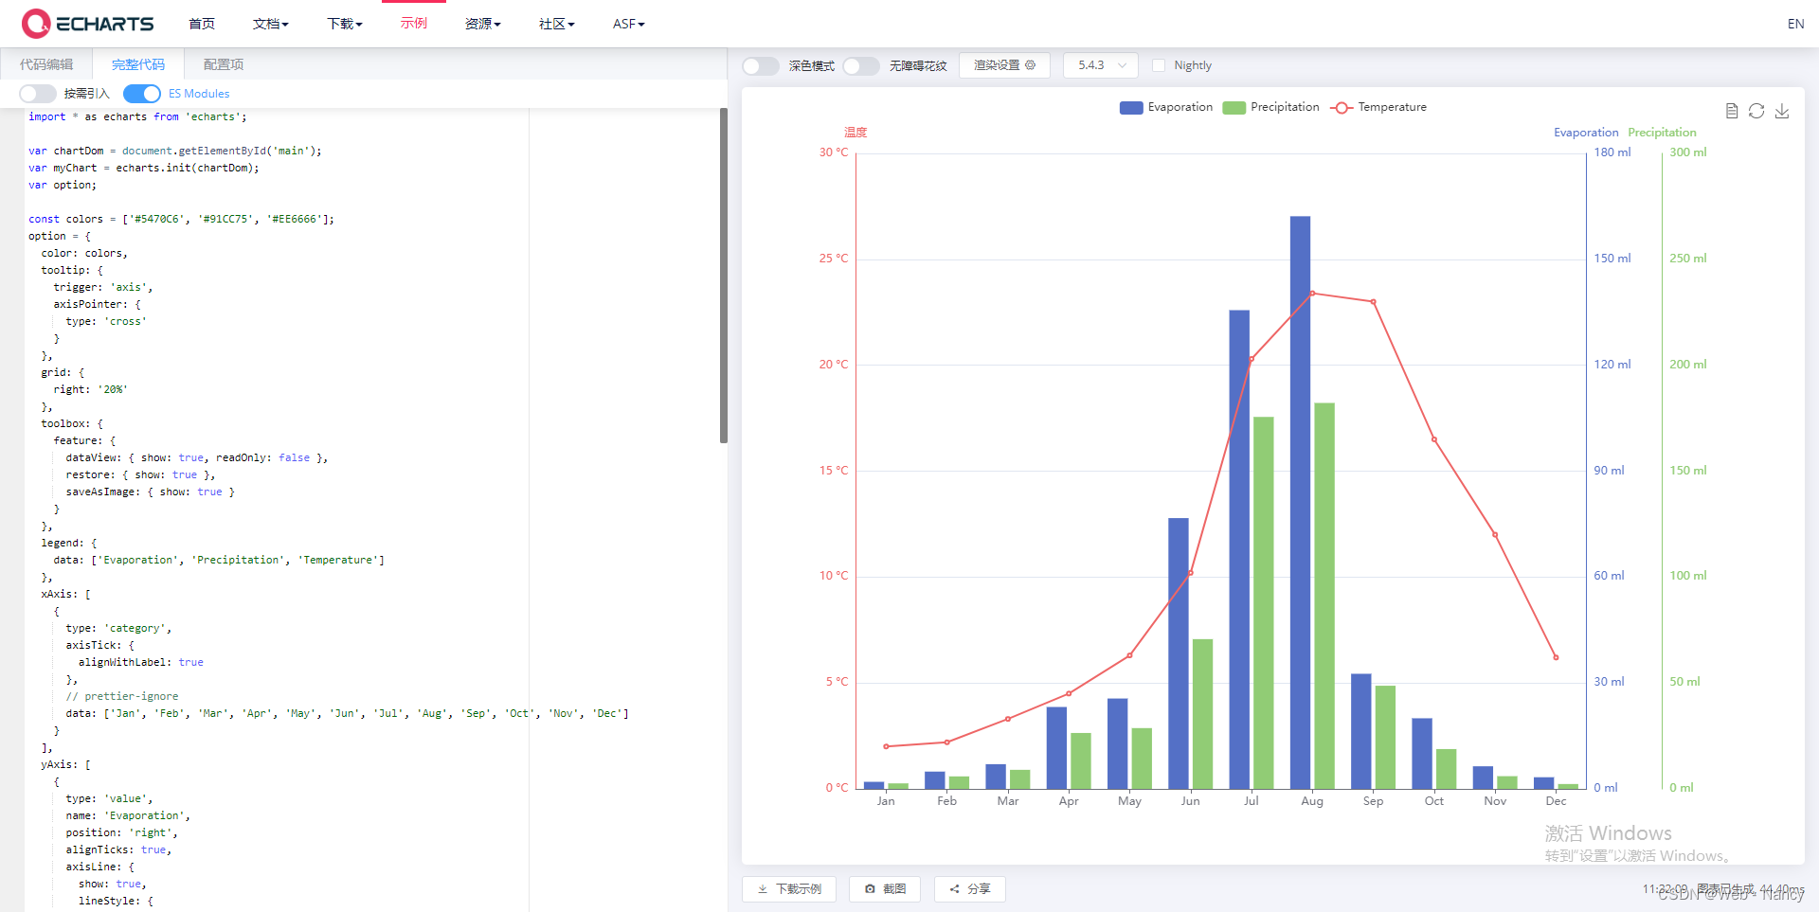Switch language with the EN link

pos(1796,24)
